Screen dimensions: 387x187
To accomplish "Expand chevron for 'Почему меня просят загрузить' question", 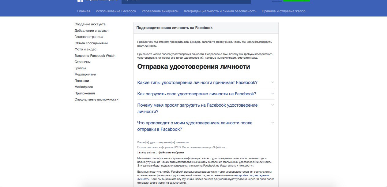I will click(x=272, y=105).
